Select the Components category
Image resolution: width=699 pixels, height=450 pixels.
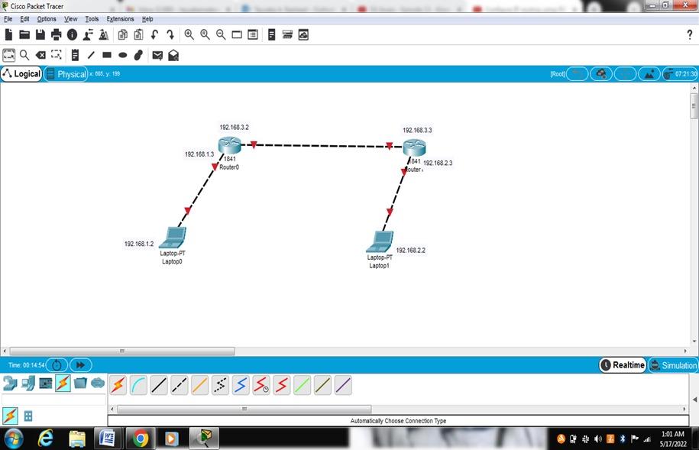[x=46, y=383]
